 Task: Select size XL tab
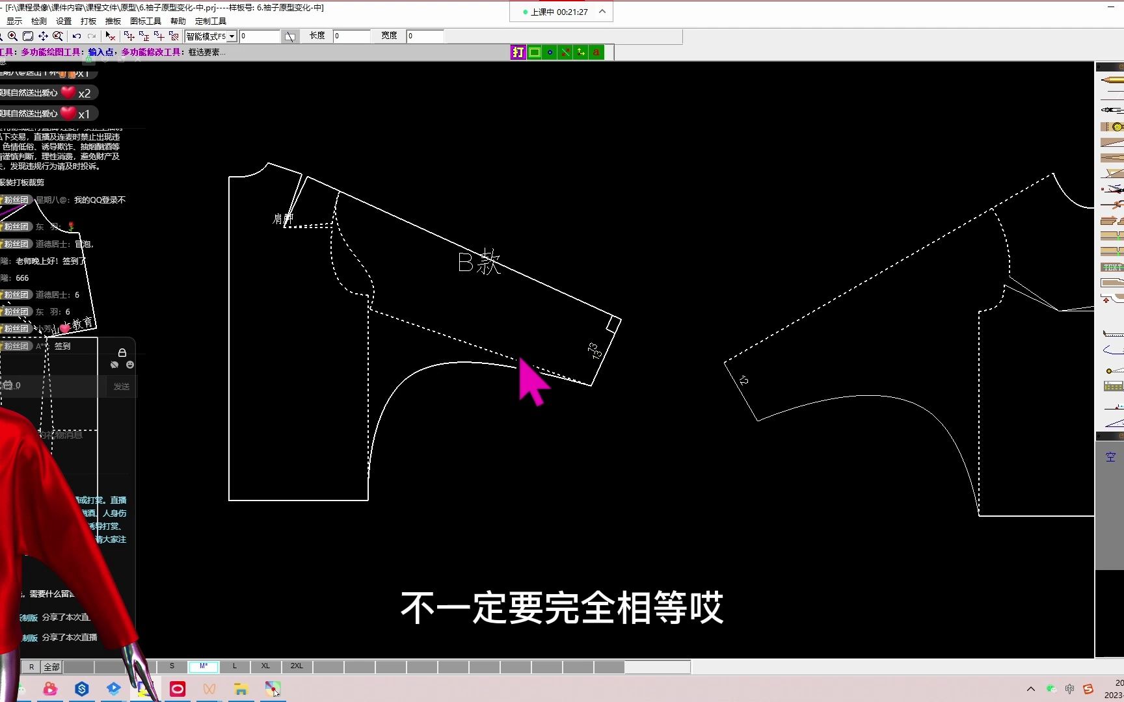point(265,666)
